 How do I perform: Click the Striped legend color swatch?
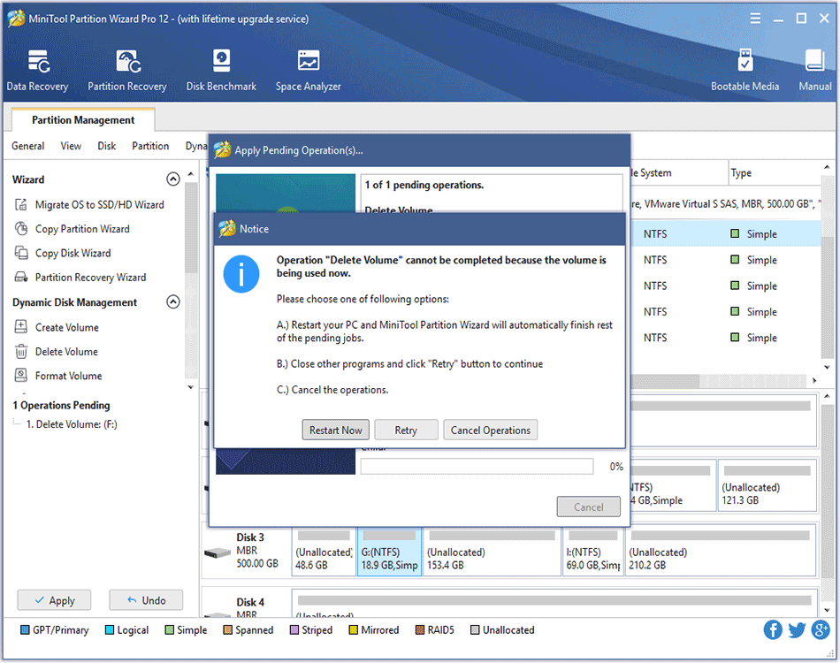[x=294, y=629]
